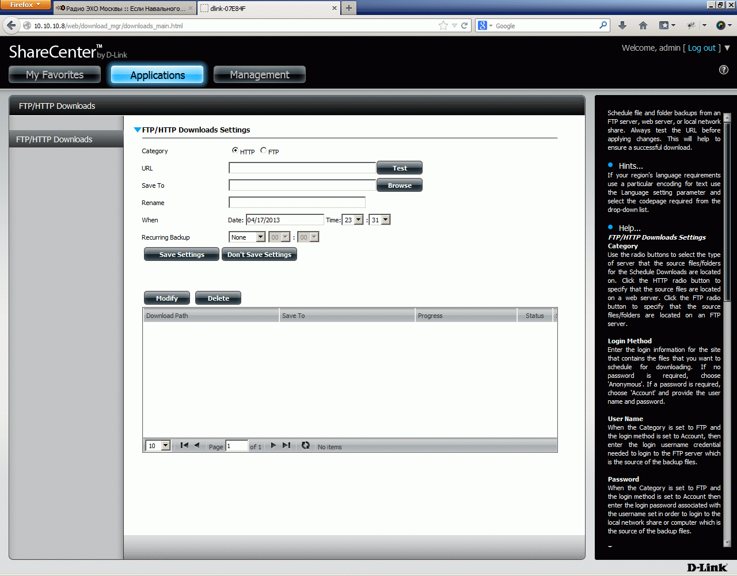737x576 pixels.
Task: Jump to the first page of the list
Action: coord(184,445)
